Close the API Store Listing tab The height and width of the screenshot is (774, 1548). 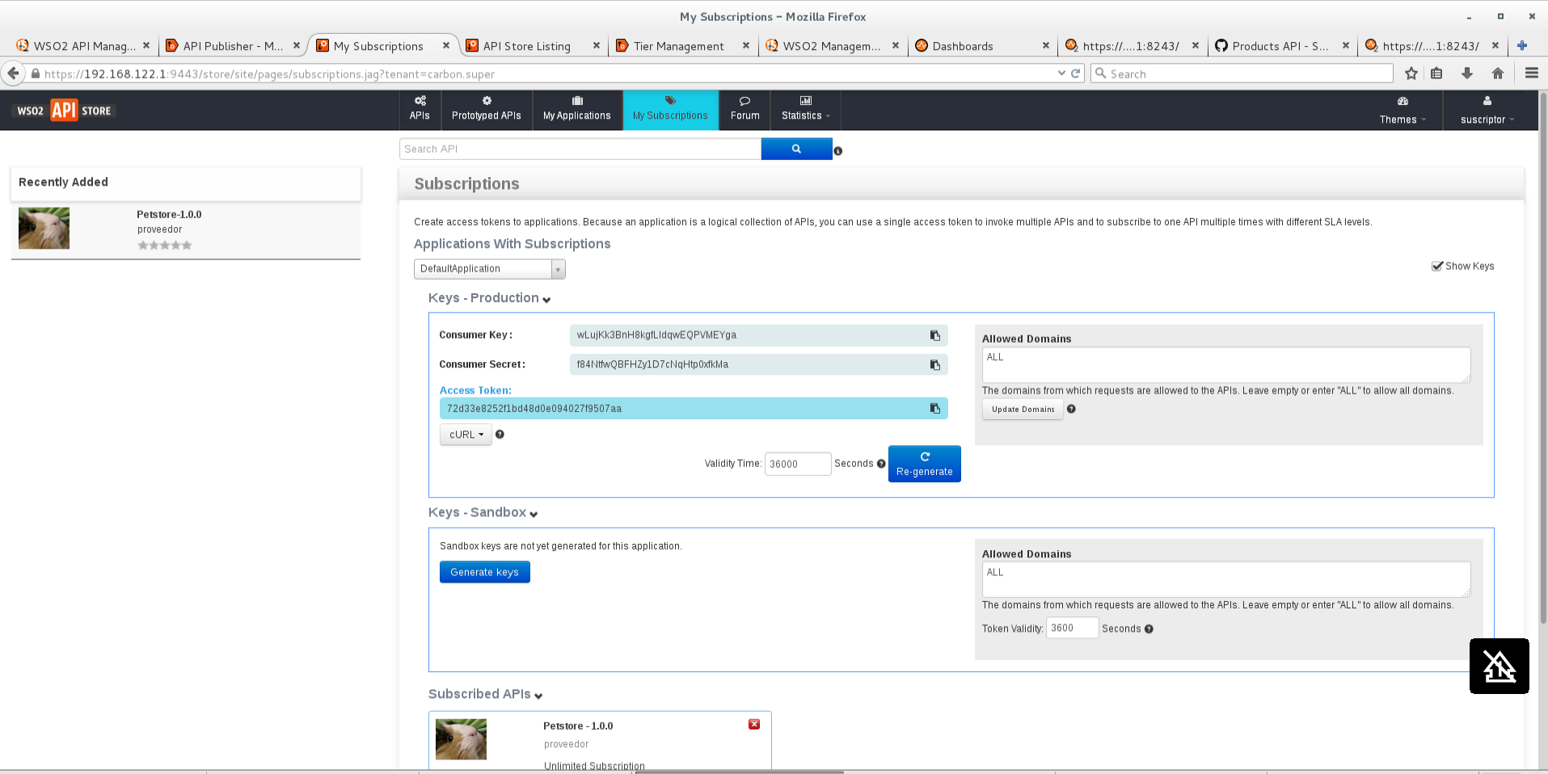tap(597, 46)
